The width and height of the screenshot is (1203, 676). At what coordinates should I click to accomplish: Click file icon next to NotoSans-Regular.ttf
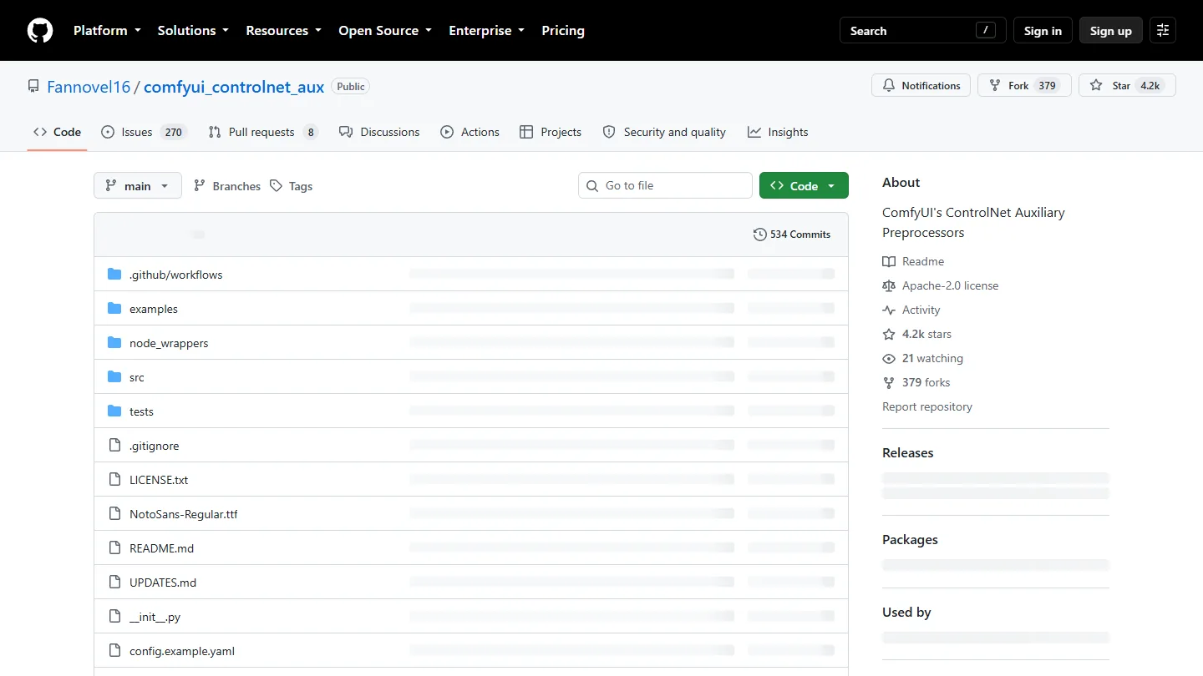(x=114, y=514)
